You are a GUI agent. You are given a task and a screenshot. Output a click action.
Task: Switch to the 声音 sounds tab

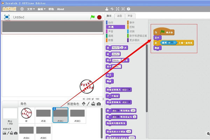pyautogui.click(x=130, y=16)
